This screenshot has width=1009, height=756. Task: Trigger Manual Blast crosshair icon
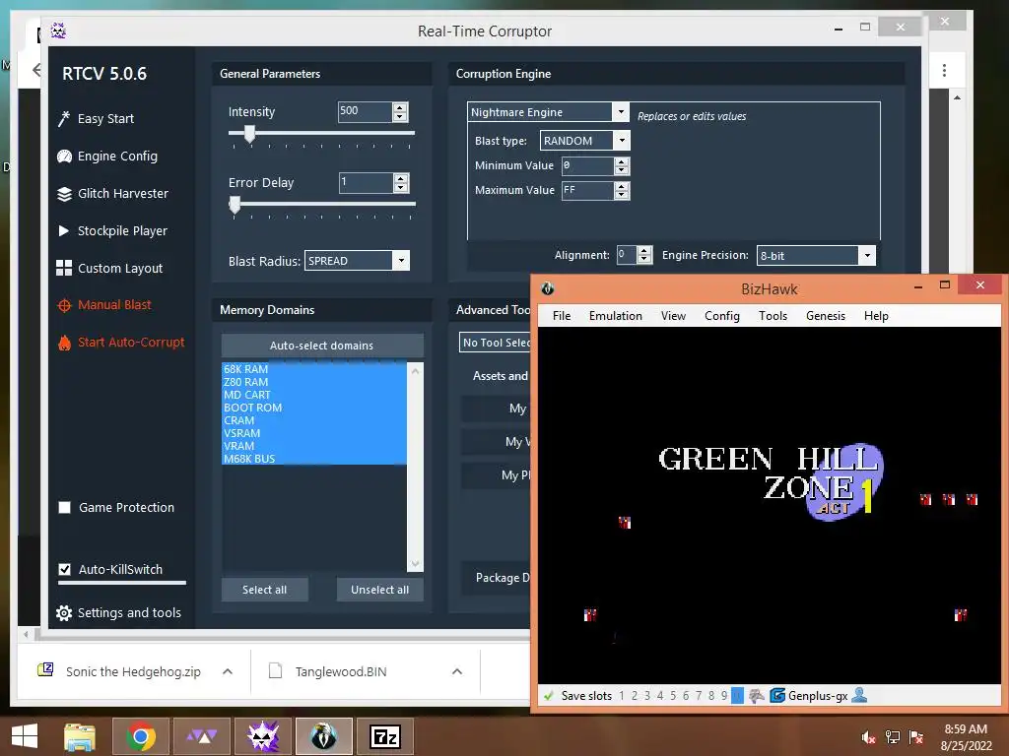[x=64, y=305]
